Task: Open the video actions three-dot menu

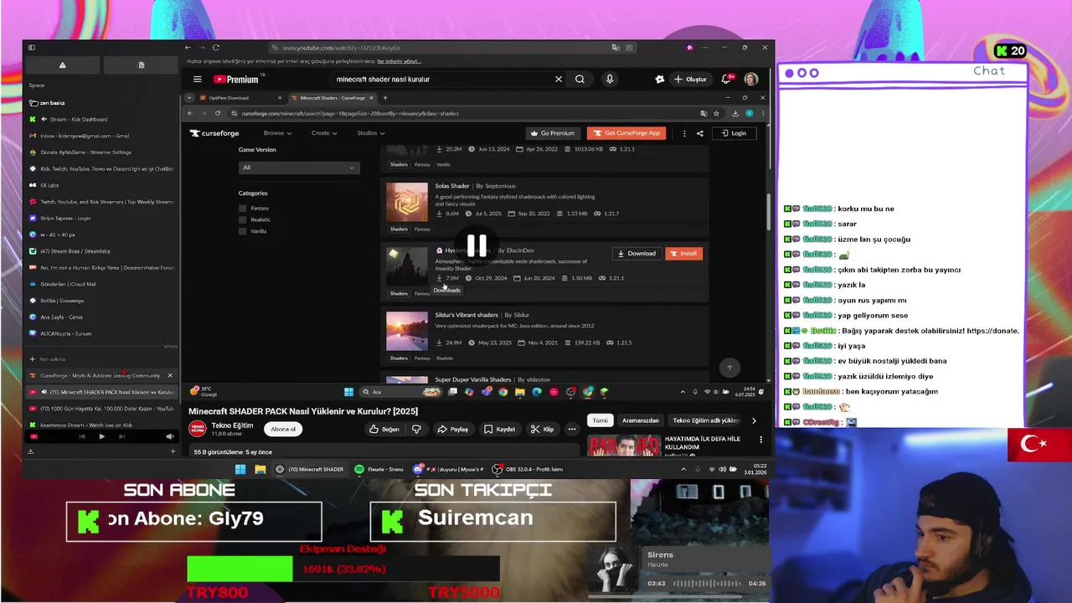Action: [x=572, y=430]
